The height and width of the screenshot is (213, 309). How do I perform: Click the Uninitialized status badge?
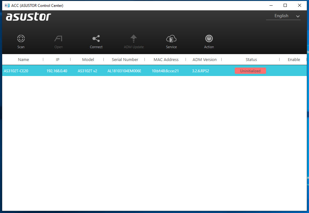pyautogui.click(x=250, y=71)
